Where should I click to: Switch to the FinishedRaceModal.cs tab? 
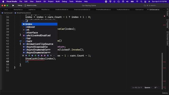[x=103, y=9]
